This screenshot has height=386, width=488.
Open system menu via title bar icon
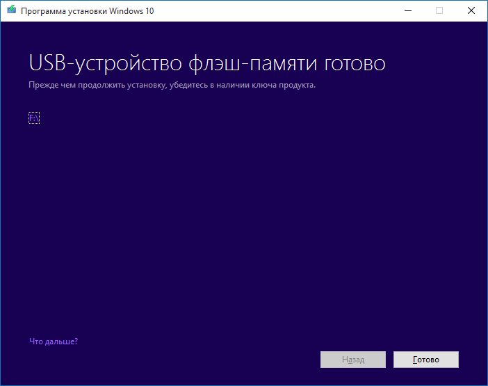click(12, 10)
